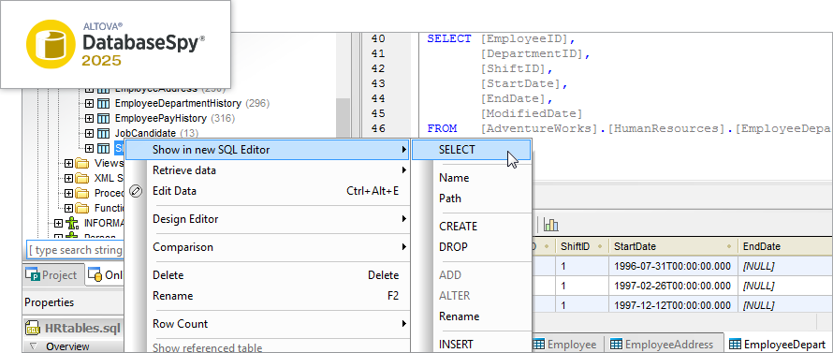The image size is (833, 353).
Task: Collapse the Overview properties section
Action: point(34,346)
